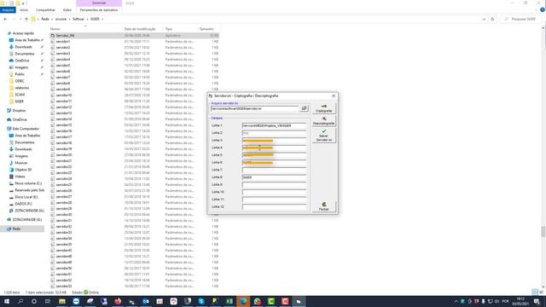Click the Linha 1 input field
Screen dimensions: 546x307
click(275, 125)
